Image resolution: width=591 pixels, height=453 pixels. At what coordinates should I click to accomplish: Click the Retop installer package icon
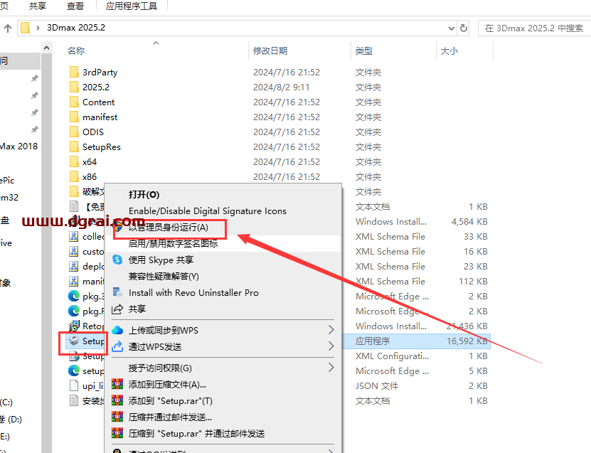coord(74,326)
